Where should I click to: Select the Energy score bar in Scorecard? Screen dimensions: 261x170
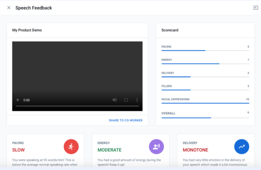coord(205,63)
